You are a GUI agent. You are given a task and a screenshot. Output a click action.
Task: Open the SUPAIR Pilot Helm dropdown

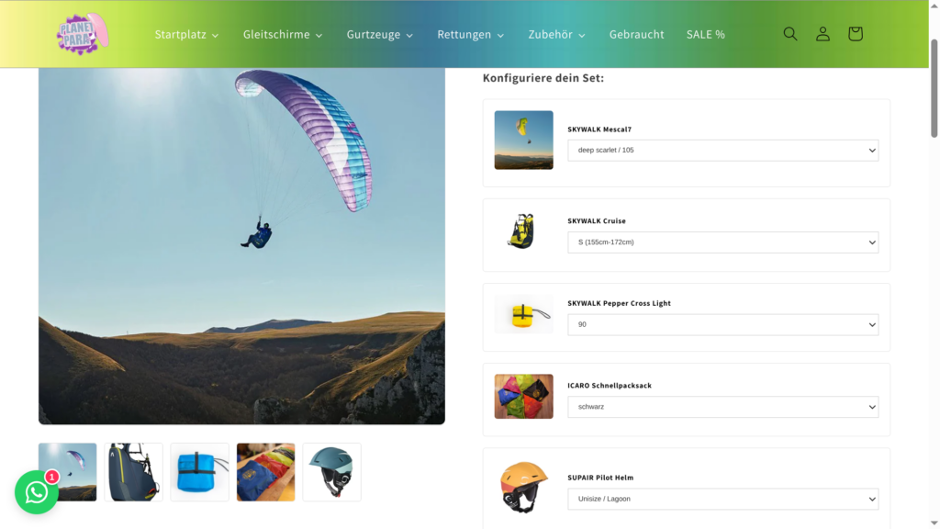tap(723, 499)
